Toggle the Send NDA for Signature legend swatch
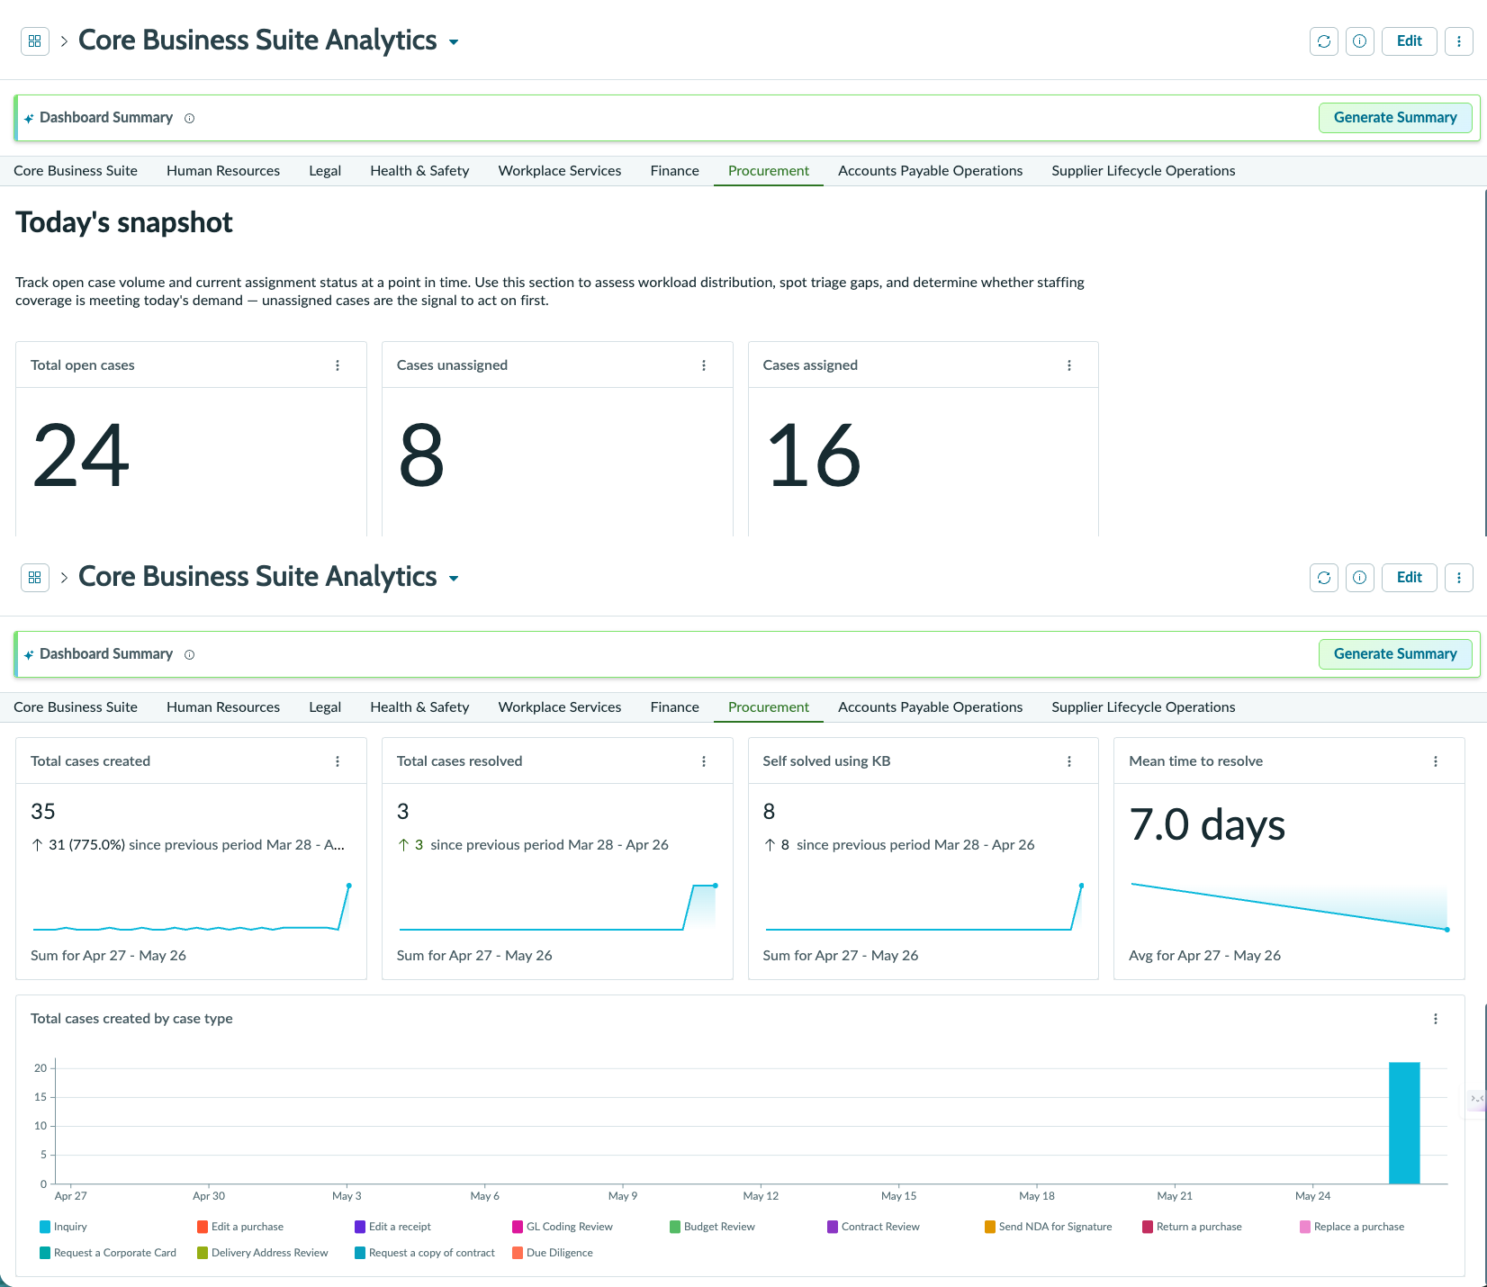 [990, 1227]
